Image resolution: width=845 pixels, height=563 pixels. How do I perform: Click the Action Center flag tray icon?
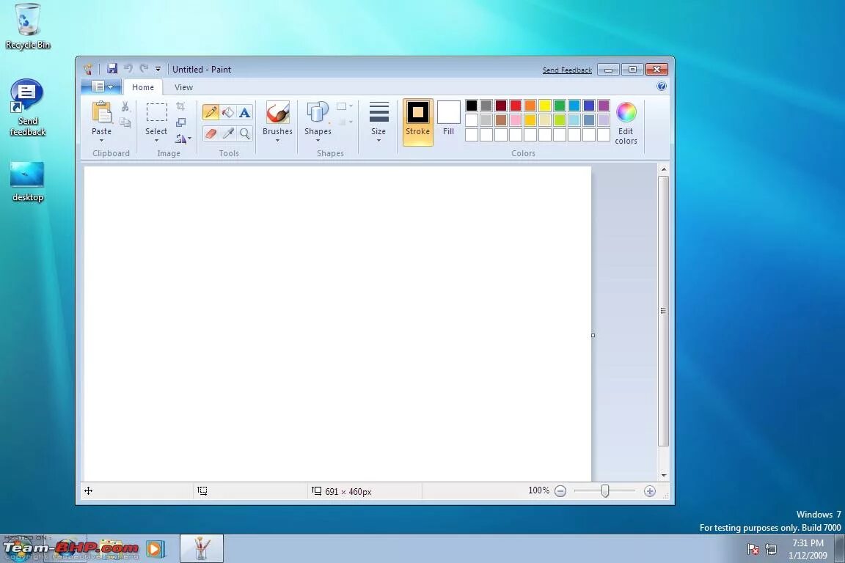click(x=753, y=549)
